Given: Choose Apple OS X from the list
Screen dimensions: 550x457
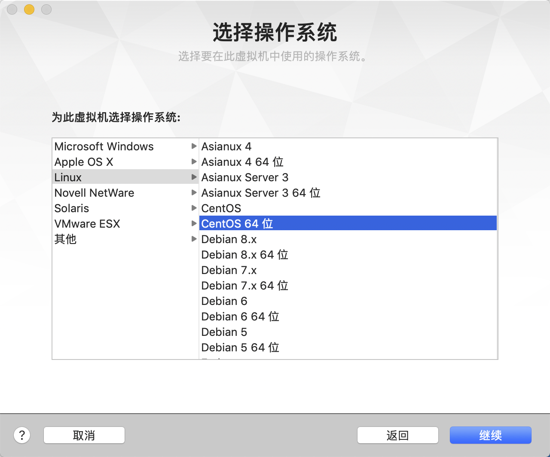Looking at the screenshot, I should click(x=84, y=162).
